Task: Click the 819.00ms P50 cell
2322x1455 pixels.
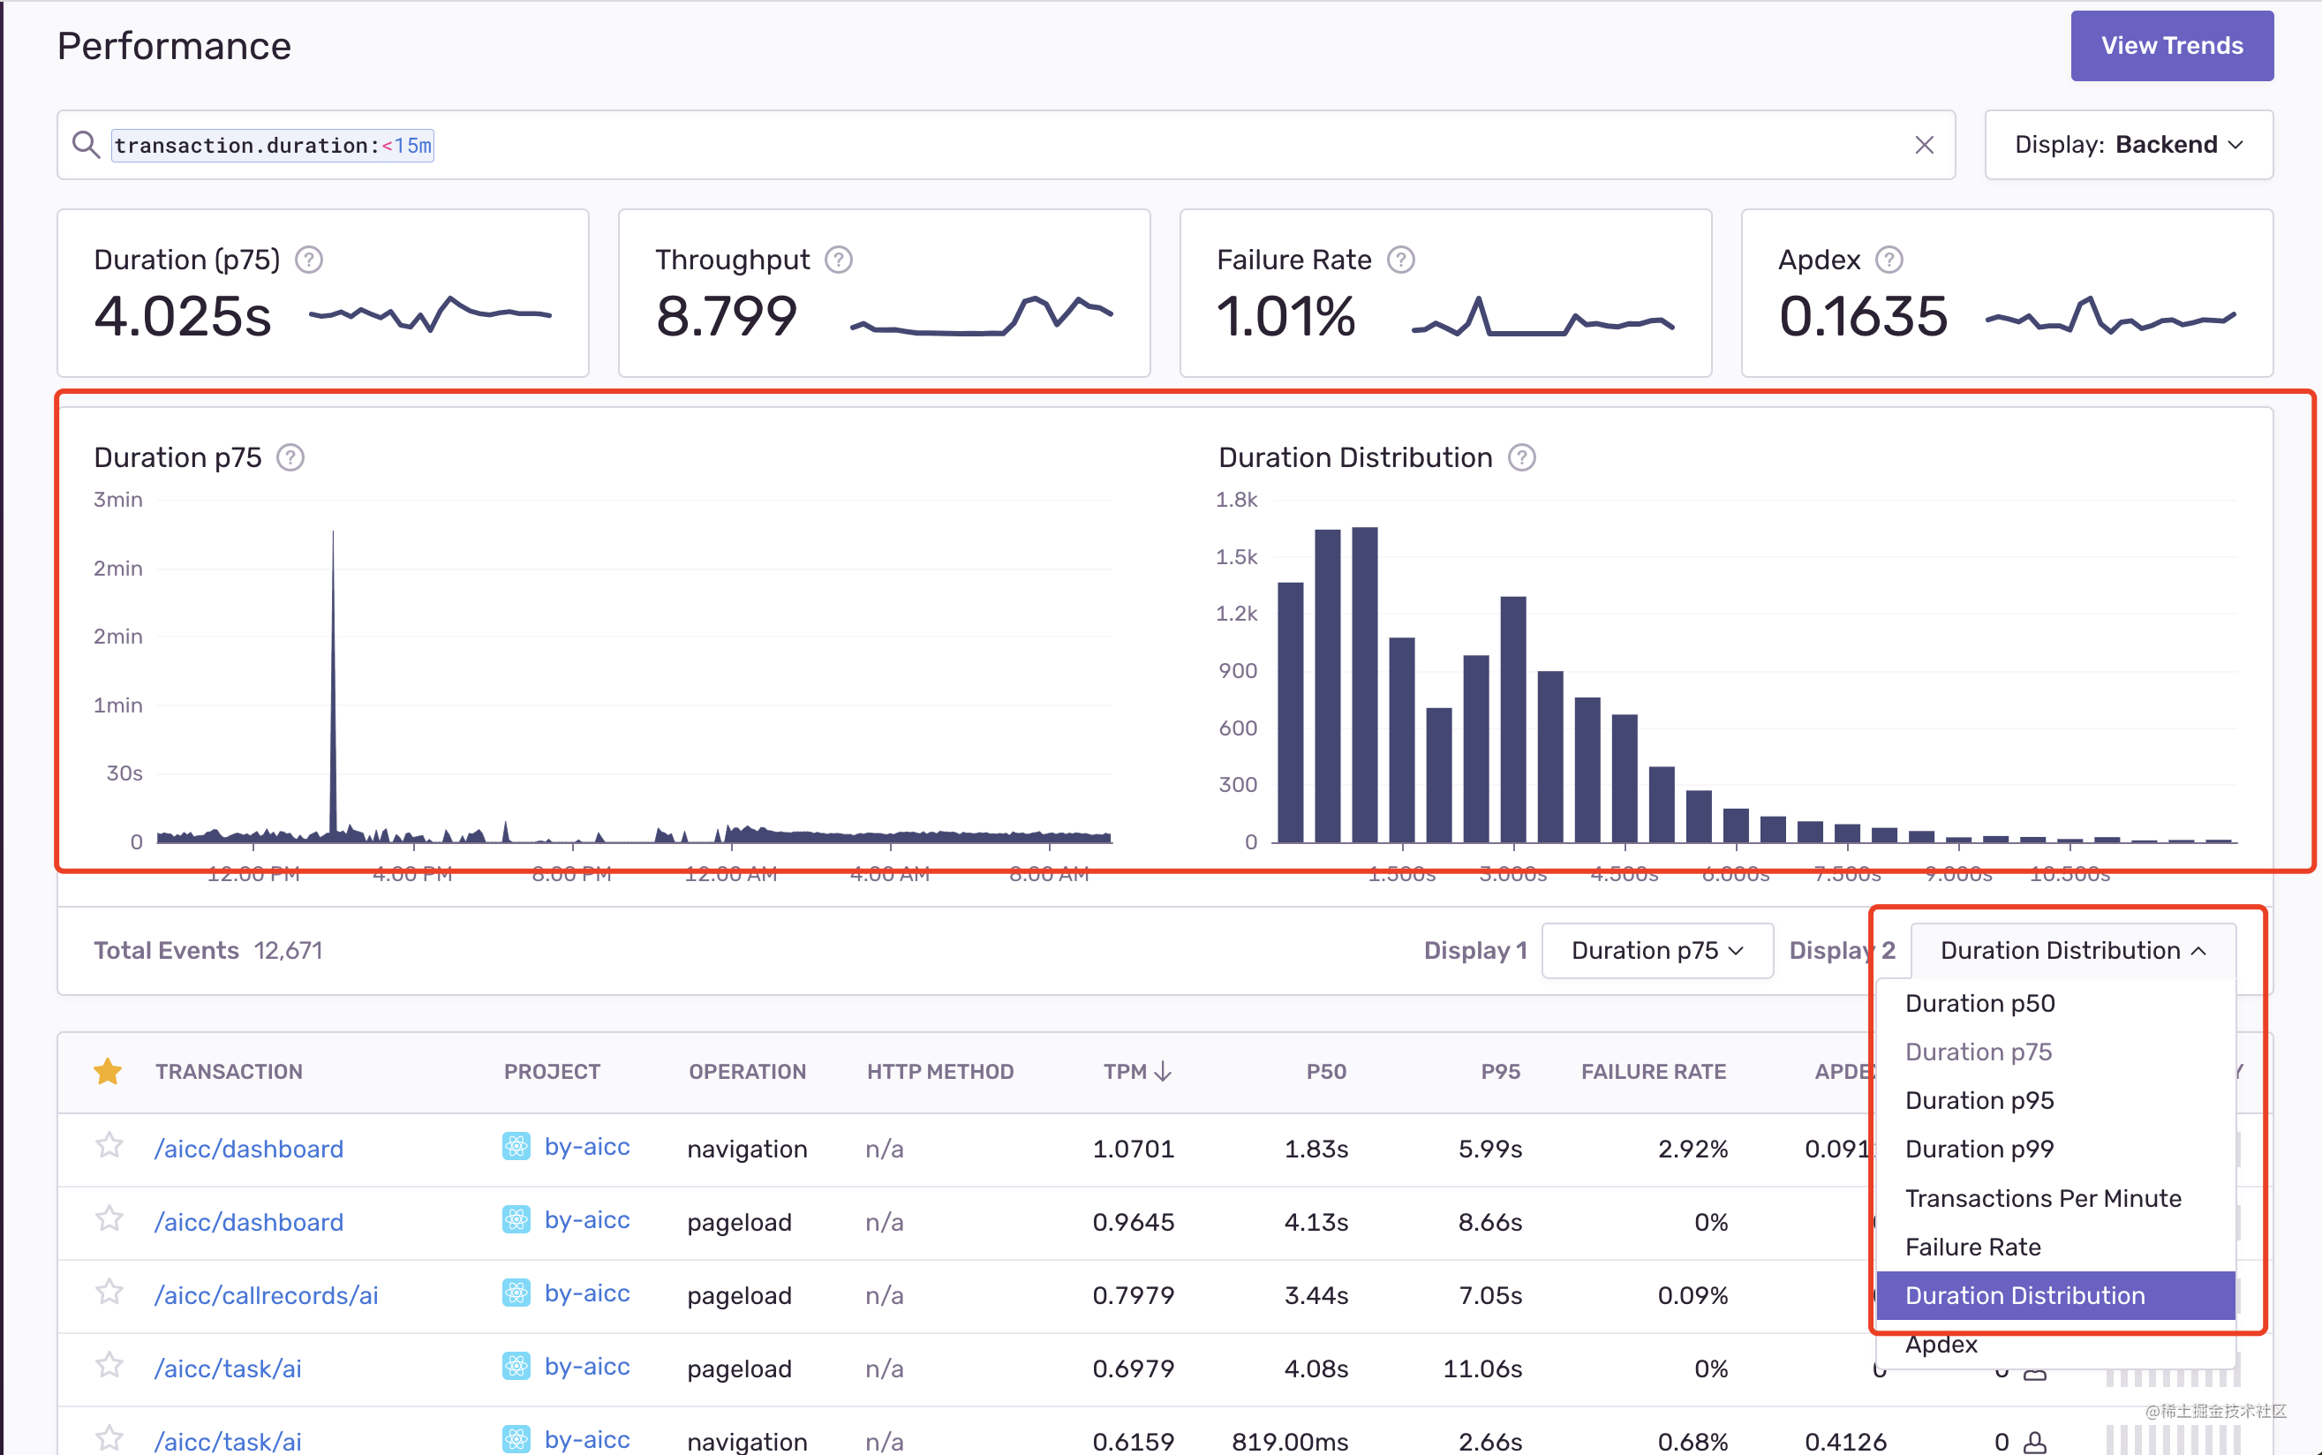Action: point(1290,1442)
